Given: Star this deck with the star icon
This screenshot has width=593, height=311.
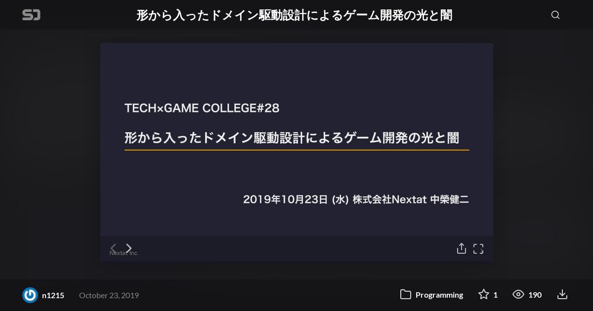Looking at the screenshot, I should click(x=484, y=294).
